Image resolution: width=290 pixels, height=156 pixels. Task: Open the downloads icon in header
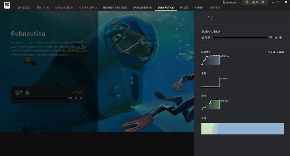click(247, 2)
